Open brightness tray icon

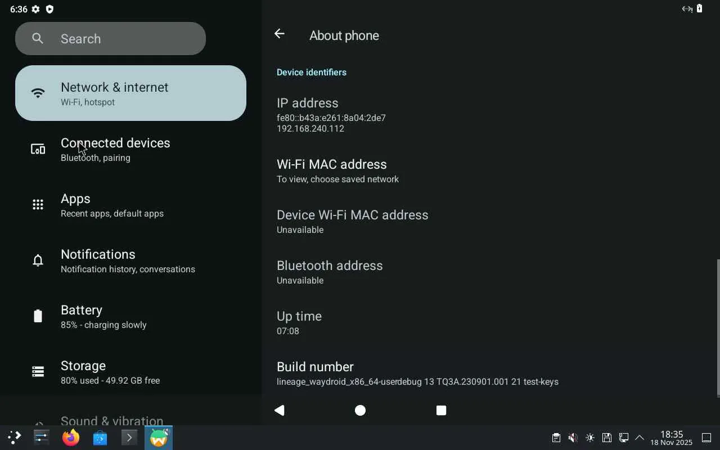pyautogui.click(x=589, y=438)
